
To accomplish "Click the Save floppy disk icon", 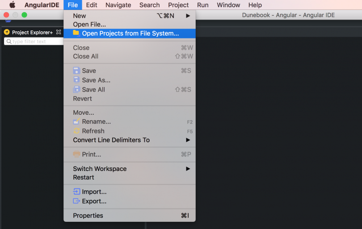I will pos(76,71).
